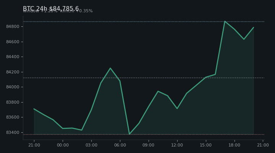Click the 18:00 time axis label
This screenshot has width=275, height=153.
[x=234, y=145]
